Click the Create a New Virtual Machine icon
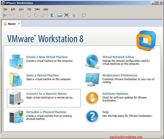164x139 pixels. coord(16,62)
